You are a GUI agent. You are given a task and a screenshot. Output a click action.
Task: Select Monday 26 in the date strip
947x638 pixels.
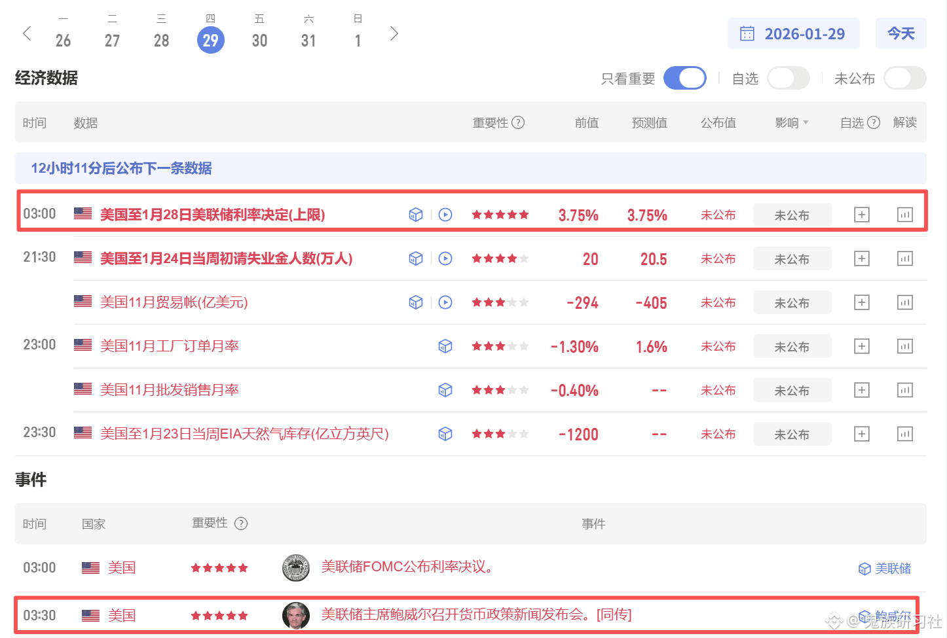[x=63, y=40]
